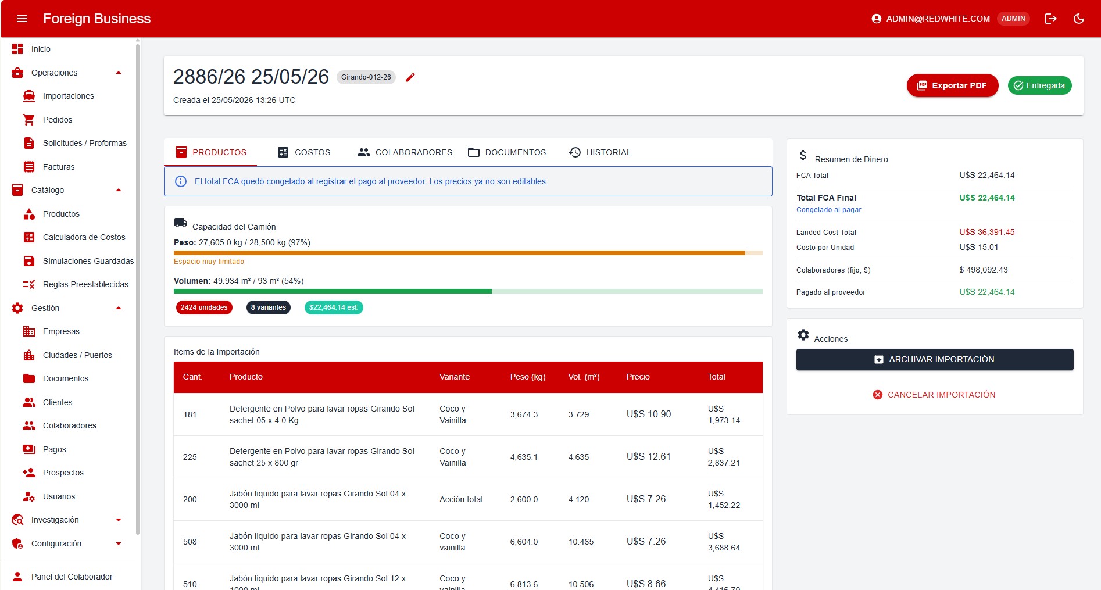Image resolution: width=1101 pixels, height=590 pixels.
Task: Click ARCHIVAR IMPORTACIÓN button
Action: [x=935, y=359]
